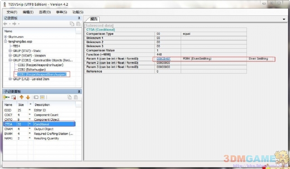Select the CNAM Output Object subrecord
This screenshot has width=290, height=169.
(x=39, y=129)
